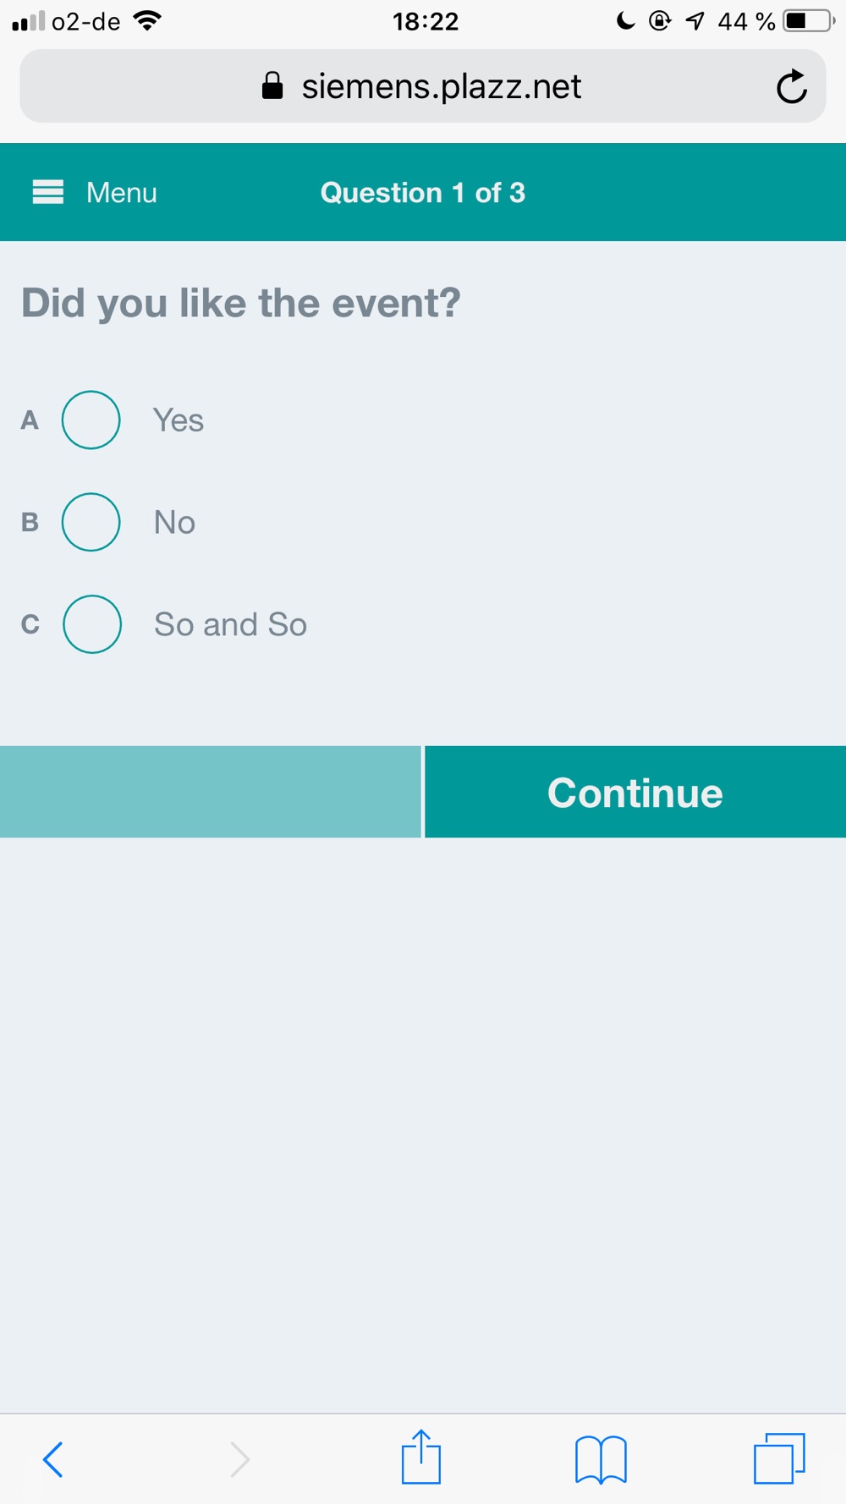Tap the No answer label
Image resolution: width=846 pixels, height=1504 pixels.
[174, 523]
